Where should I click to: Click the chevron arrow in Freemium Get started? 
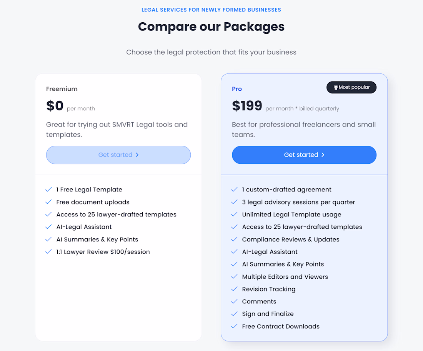137,155
